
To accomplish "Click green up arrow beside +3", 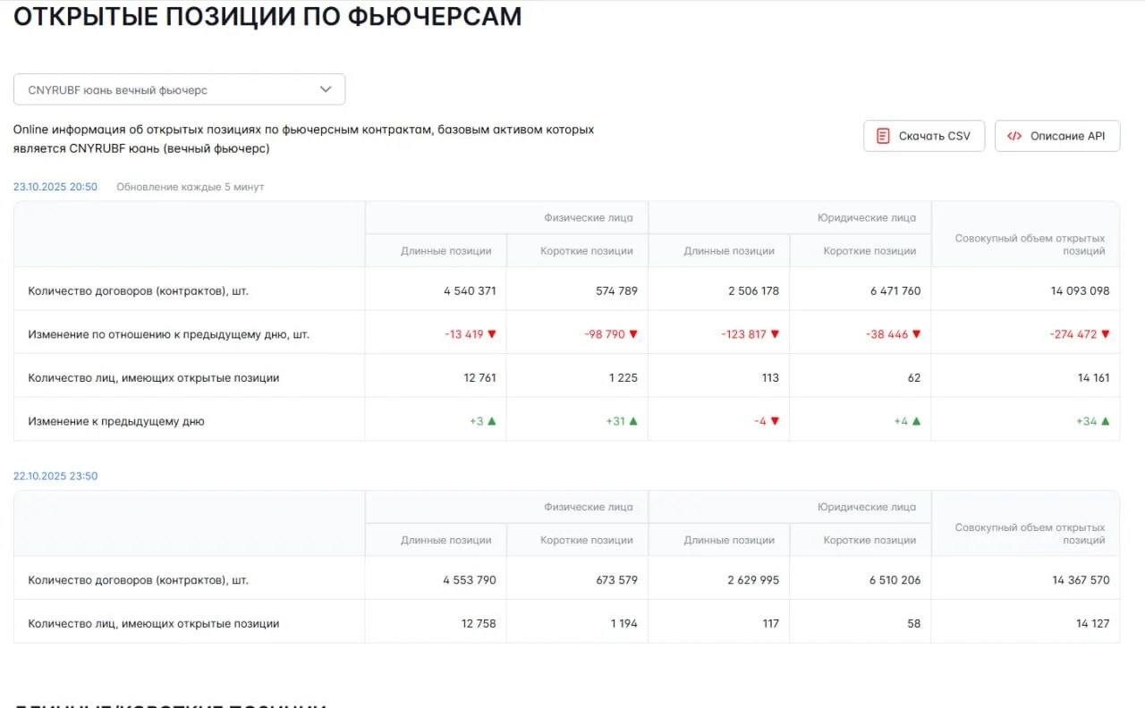I will coord(491,421).
